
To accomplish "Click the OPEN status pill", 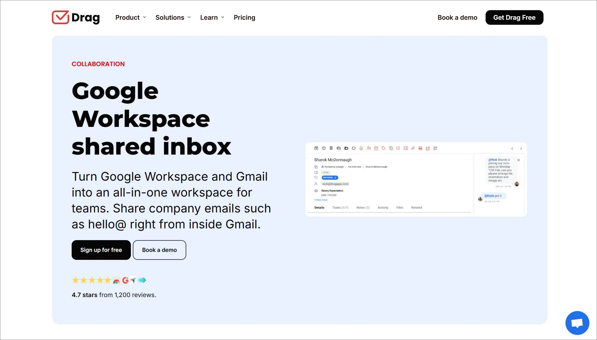I will (326, 173).
